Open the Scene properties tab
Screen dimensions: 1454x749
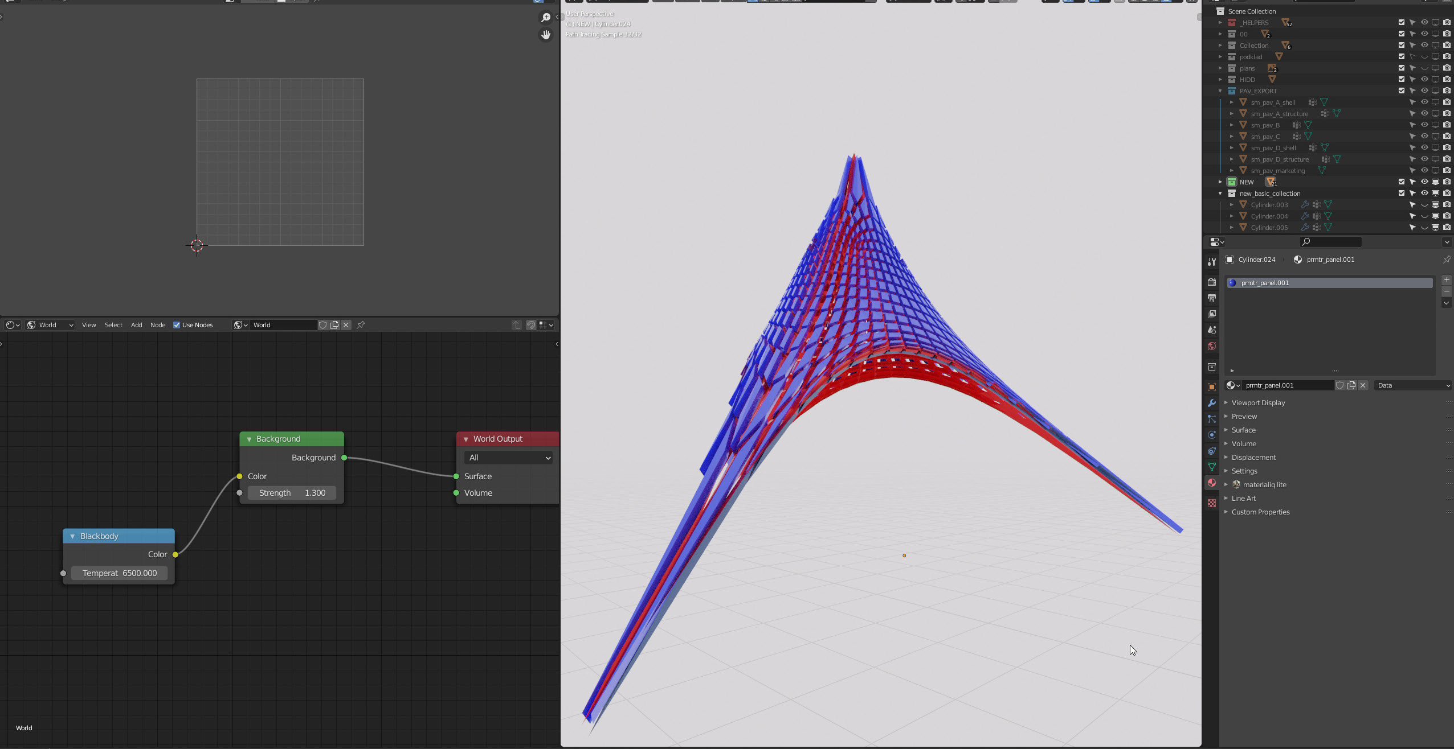point(1211,330)
